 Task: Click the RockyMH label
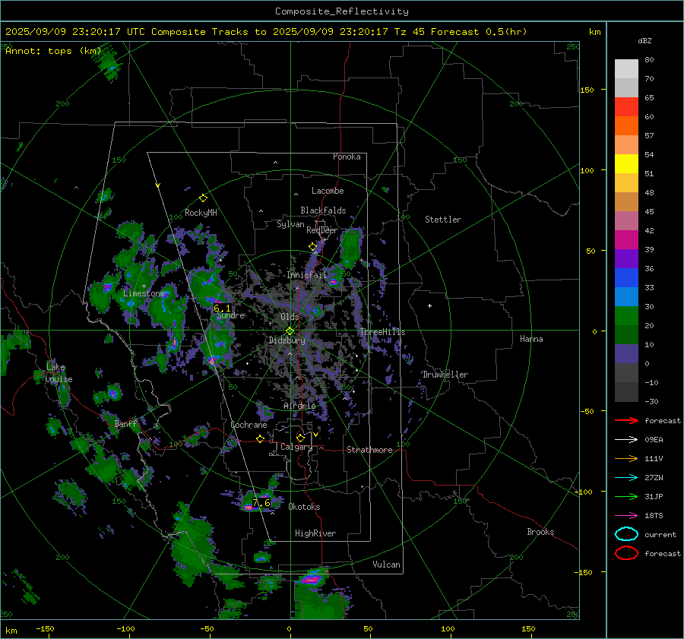[201, 213]
